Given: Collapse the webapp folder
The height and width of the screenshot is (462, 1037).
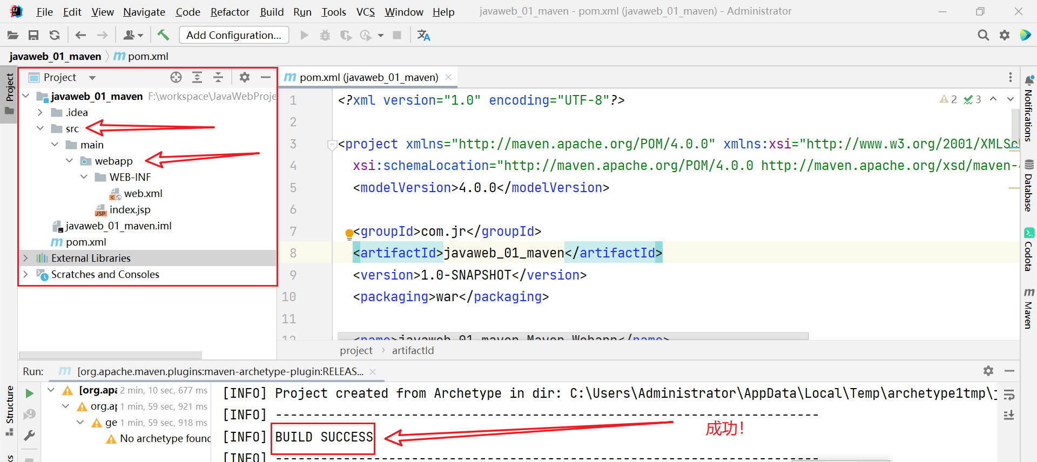Looking at the screenshot, I should pos(70,161).
